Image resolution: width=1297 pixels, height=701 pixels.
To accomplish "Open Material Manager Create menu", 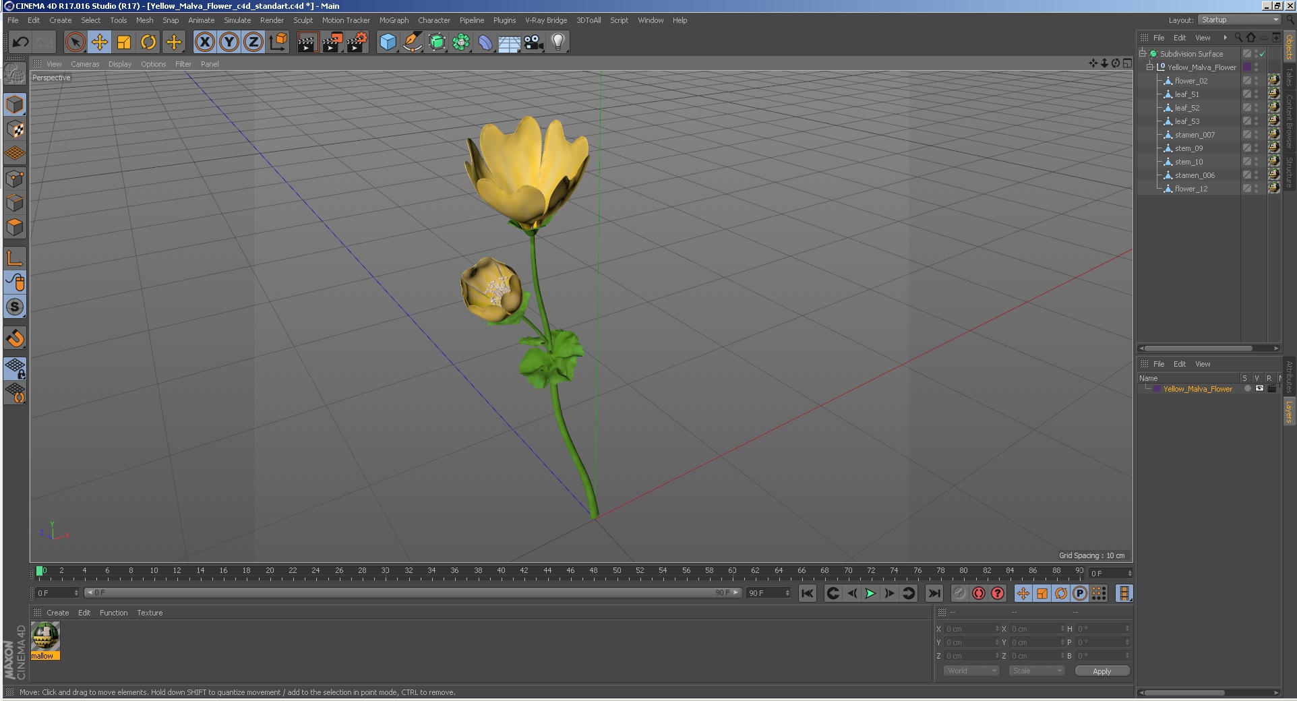I will coord(57,613).
